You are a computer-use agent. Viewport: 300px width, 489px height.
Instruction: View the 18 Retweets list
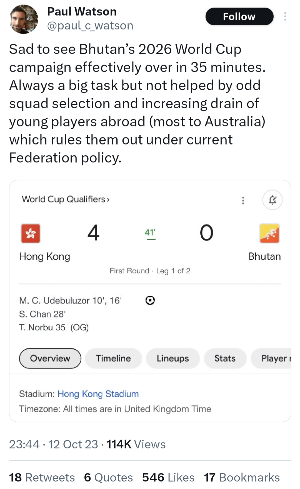[x=42, y=478]
